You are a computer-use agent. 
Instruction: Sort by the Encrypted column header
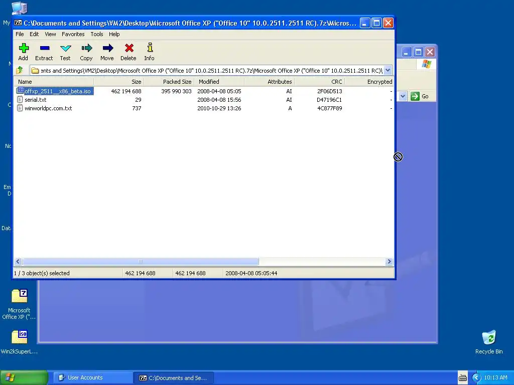point(369,82)
